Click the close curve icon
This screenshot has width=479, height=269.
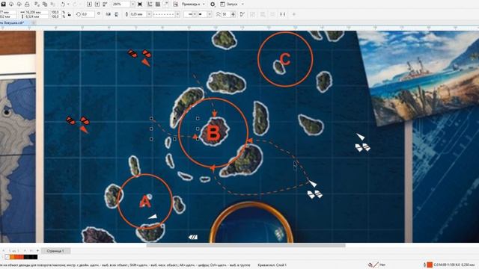click(x=242, y=14)
